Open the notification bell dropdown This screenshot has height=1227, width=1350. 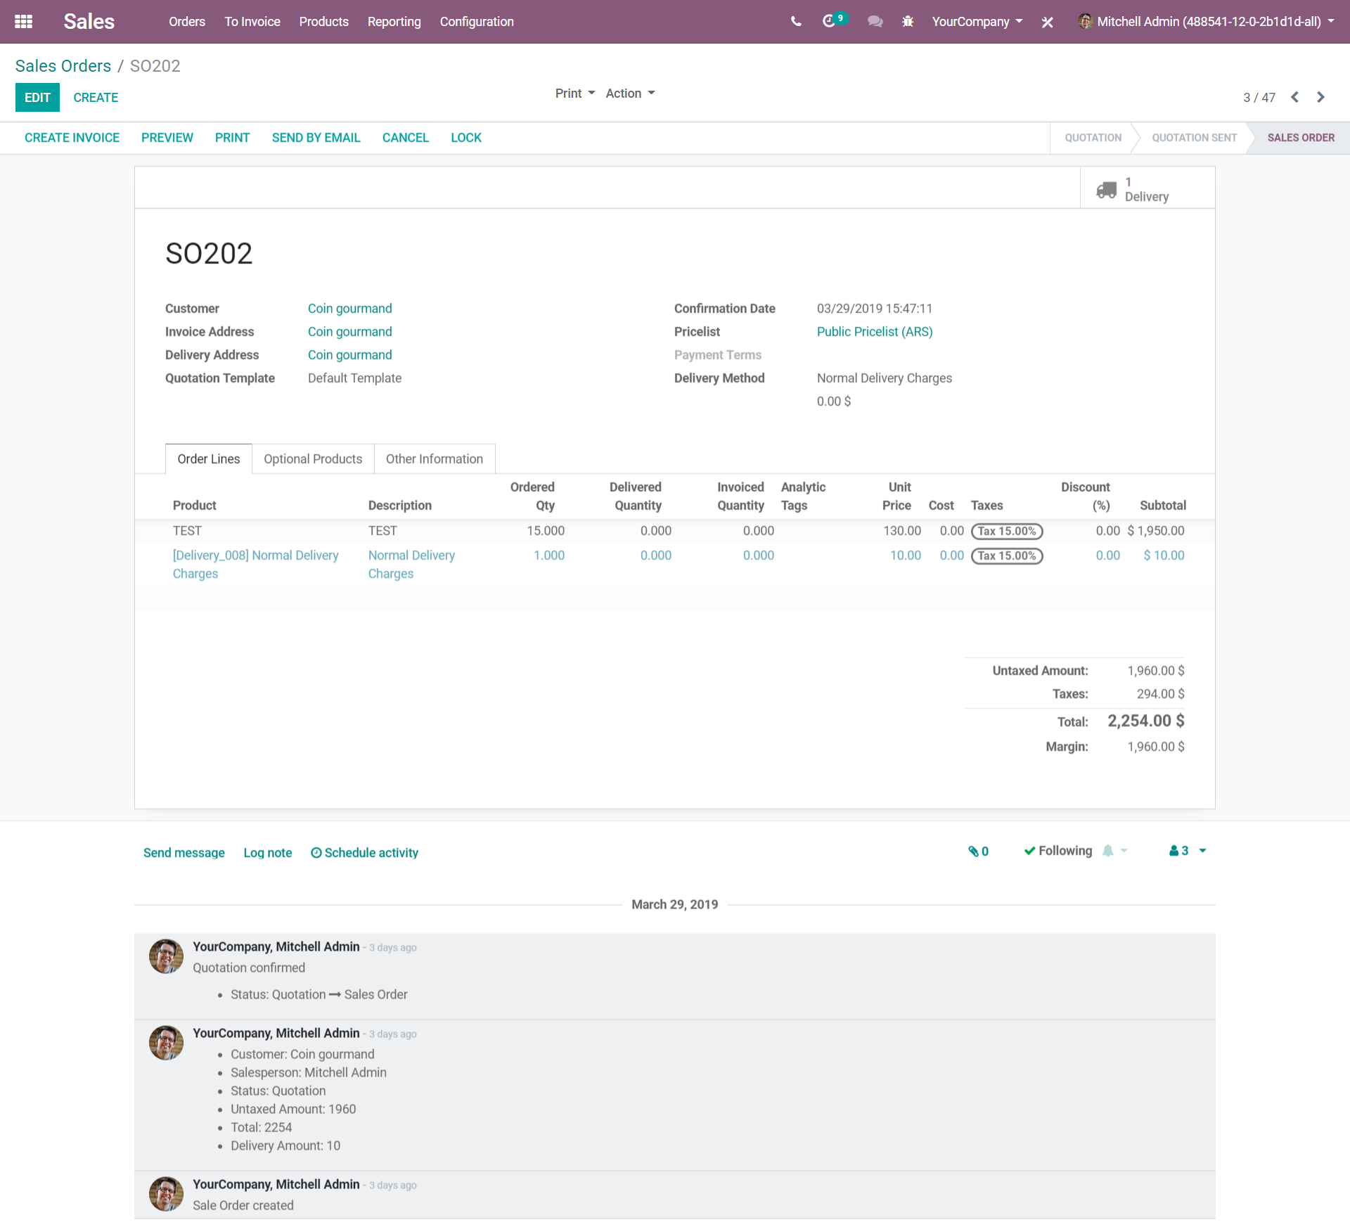click(1114, 851)
